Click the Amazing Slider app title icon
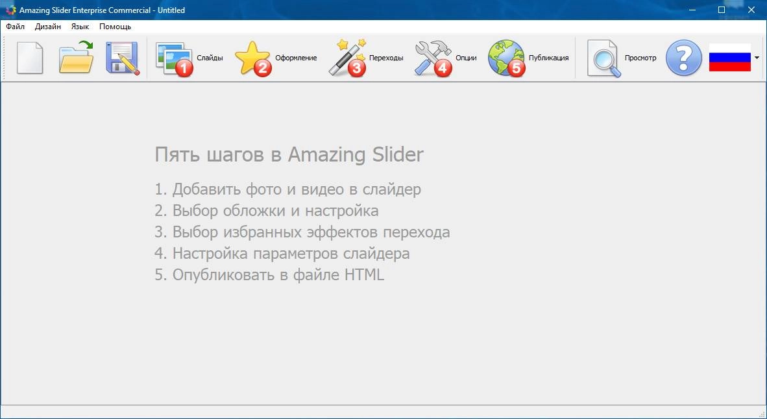Image resolution: width=767 pixels, height=419 pixels. click(x=10, y=10)
